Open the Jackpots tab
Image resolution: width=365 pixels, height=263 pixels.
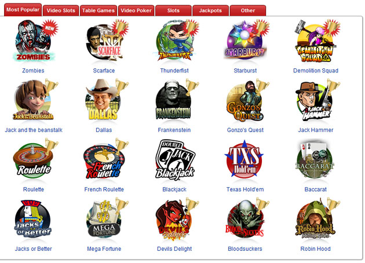(210, 10)
